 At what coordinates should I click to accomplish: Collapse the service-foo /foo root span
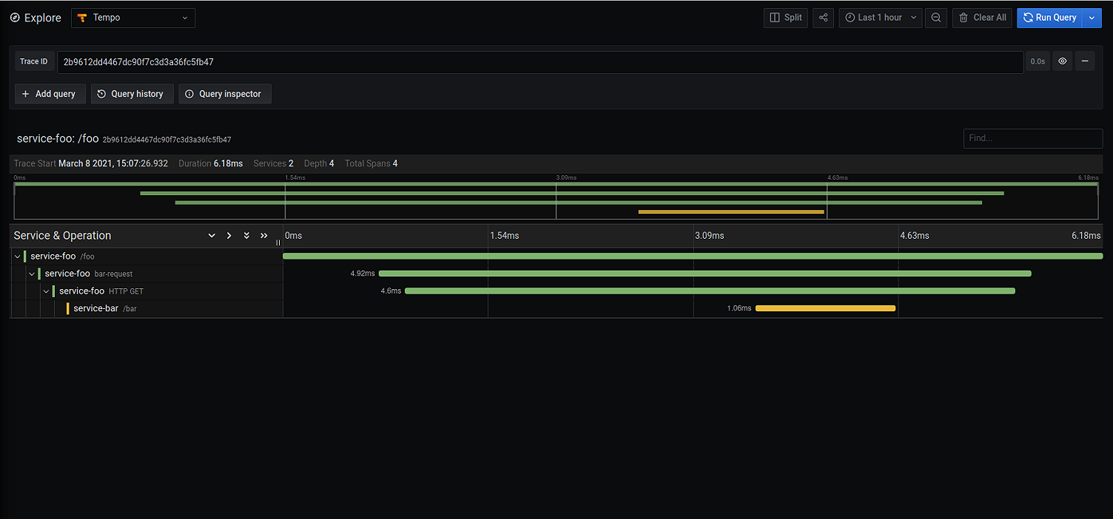point(16,256)
